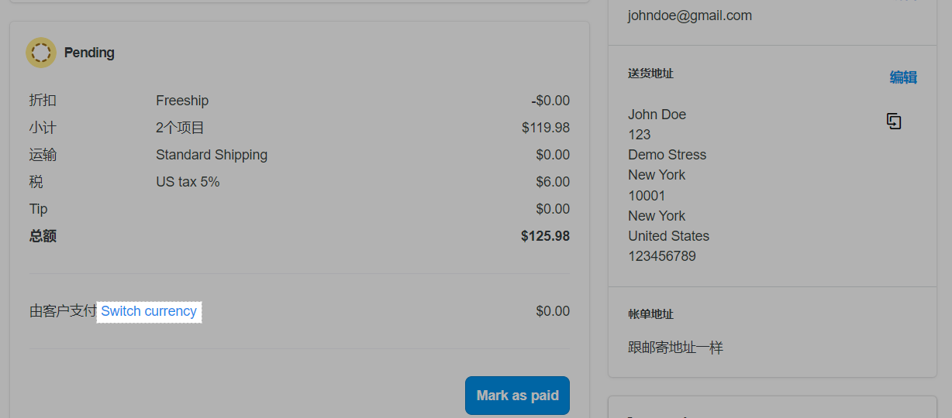Click the 2个项目 item count text
This screenshot has height=418, width=952.
click(x=180, y=128)
